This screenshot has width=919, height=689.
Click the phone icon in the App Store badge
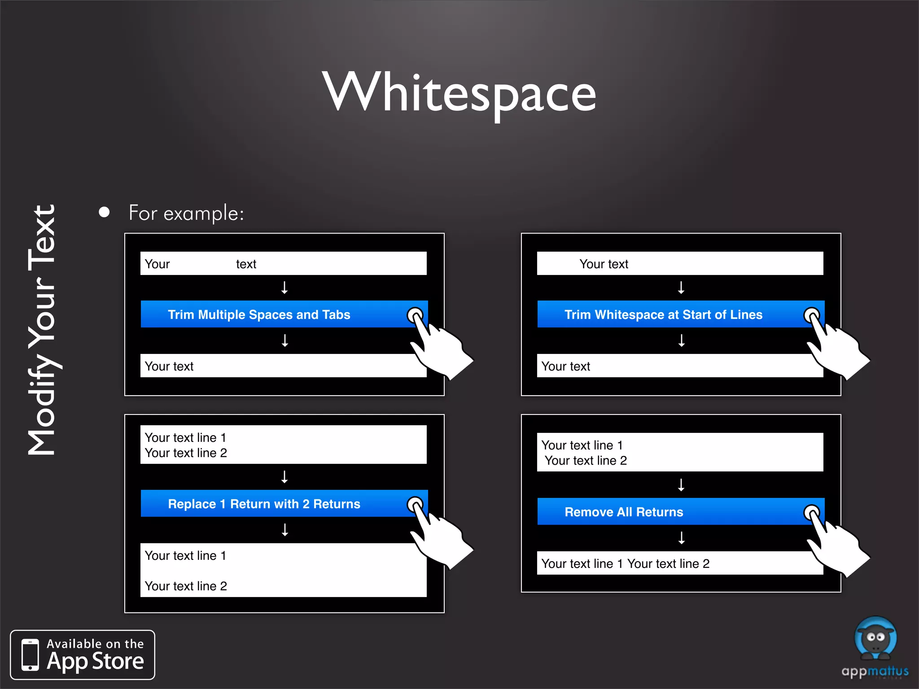(31, 655)
